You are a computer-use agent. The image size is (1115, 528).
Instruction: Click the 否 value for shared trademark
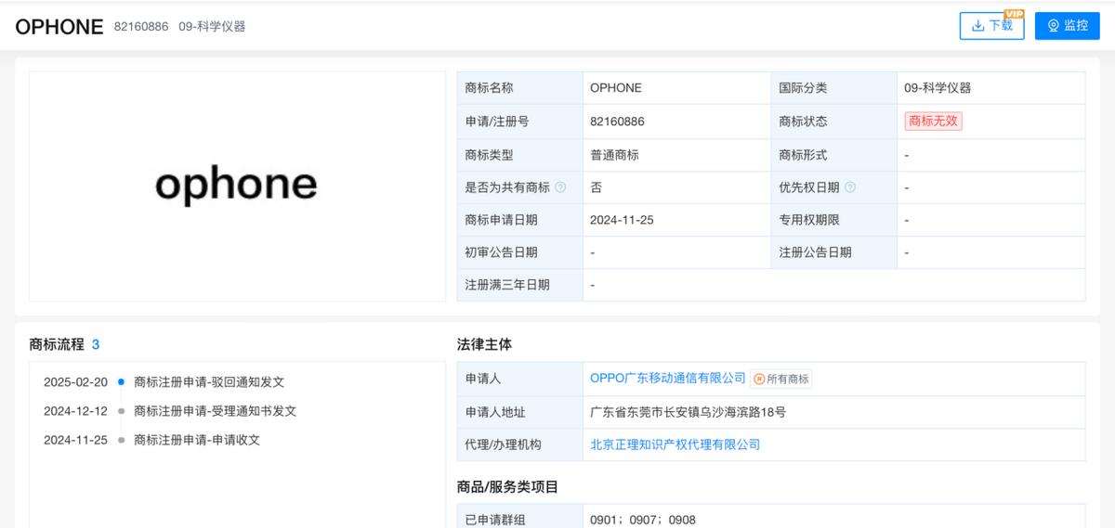tap(596, 187)
